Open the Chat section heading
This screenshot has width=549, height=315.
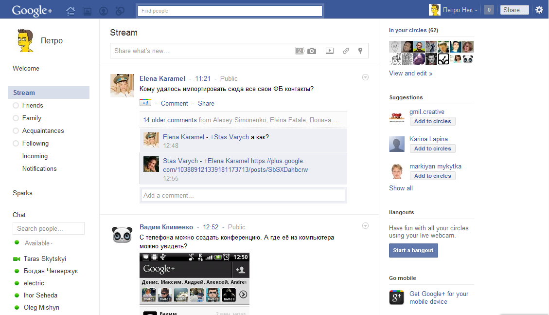tap(19, 215)
